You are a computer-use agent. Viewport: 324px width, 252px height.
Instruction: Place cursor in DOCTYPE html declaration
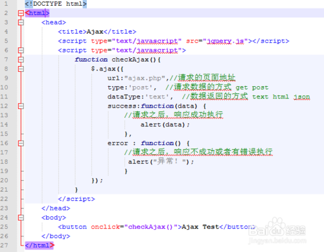[56, 4]
